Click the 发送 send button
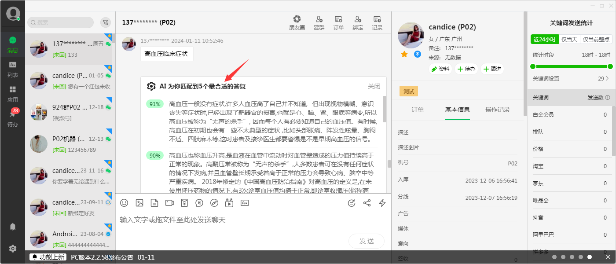Viewport: 616px width, 264px height. point(366,241)
